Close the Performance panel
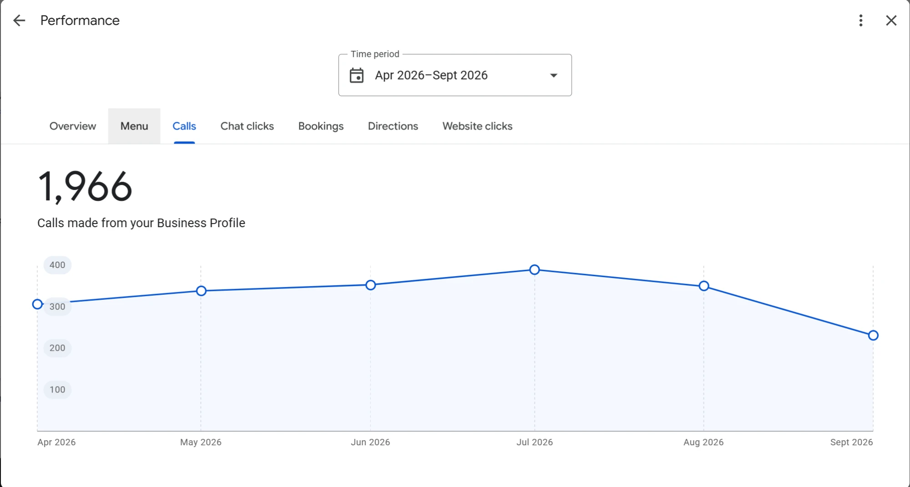 click(x=891, y=20)
